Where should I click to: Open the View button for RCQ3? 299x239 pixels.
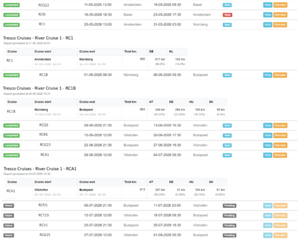pos(268,125)
